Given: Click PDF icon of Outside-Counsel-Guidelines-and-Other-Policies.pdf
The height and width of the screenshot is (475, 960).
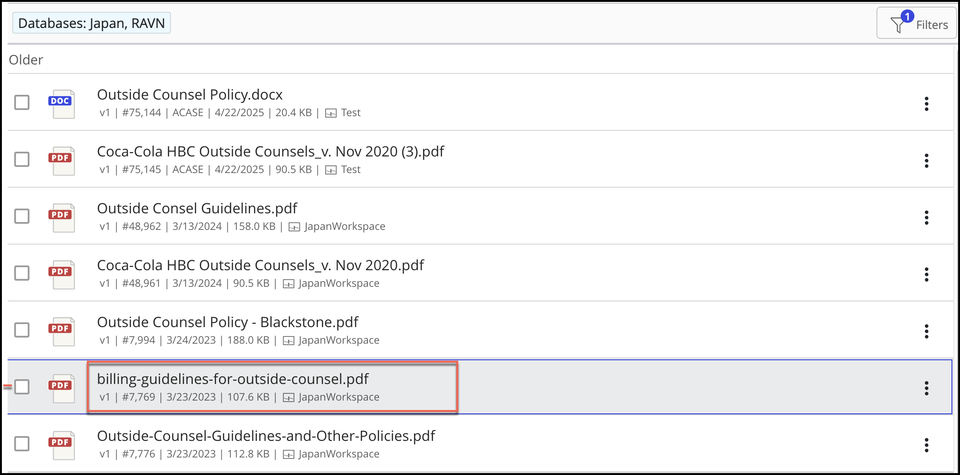Looking at the screenshot, I should [62, 445].
